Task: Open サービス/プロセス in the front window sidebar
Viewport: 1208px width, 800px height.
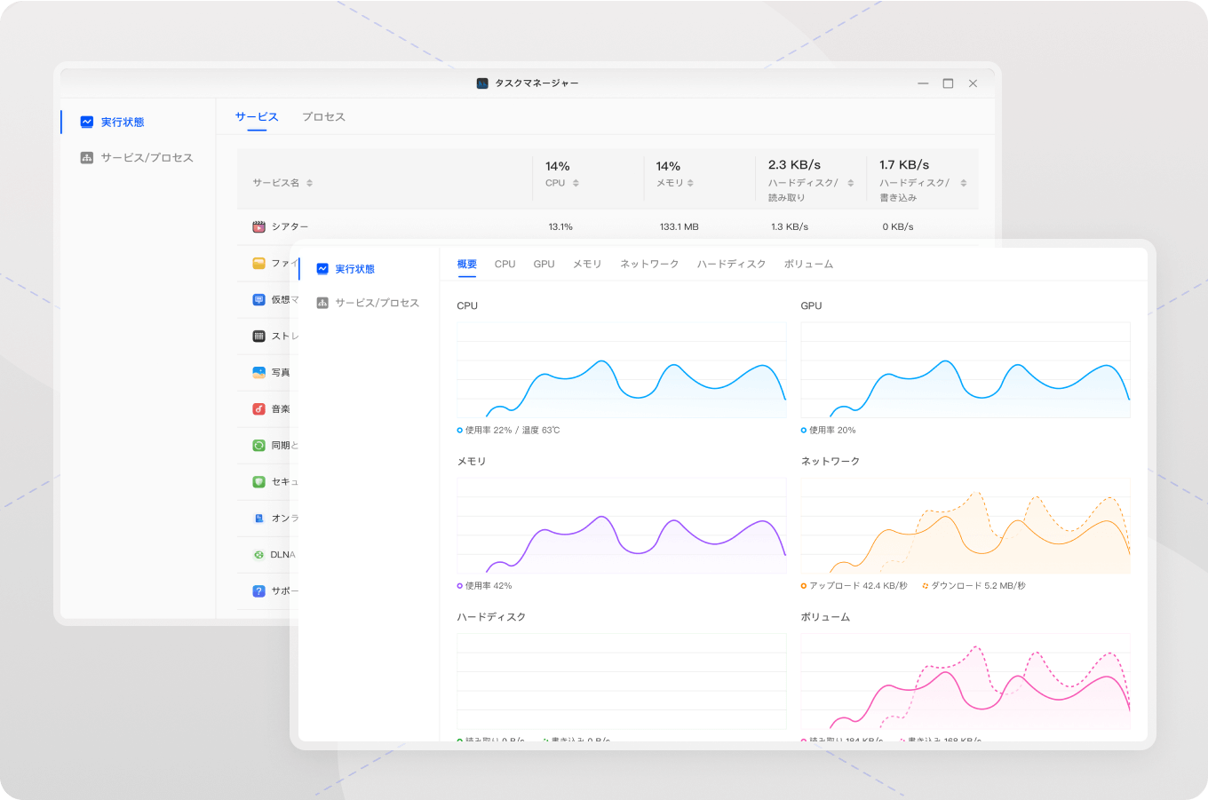Action: pyautogui.click(x=377, y=304)
